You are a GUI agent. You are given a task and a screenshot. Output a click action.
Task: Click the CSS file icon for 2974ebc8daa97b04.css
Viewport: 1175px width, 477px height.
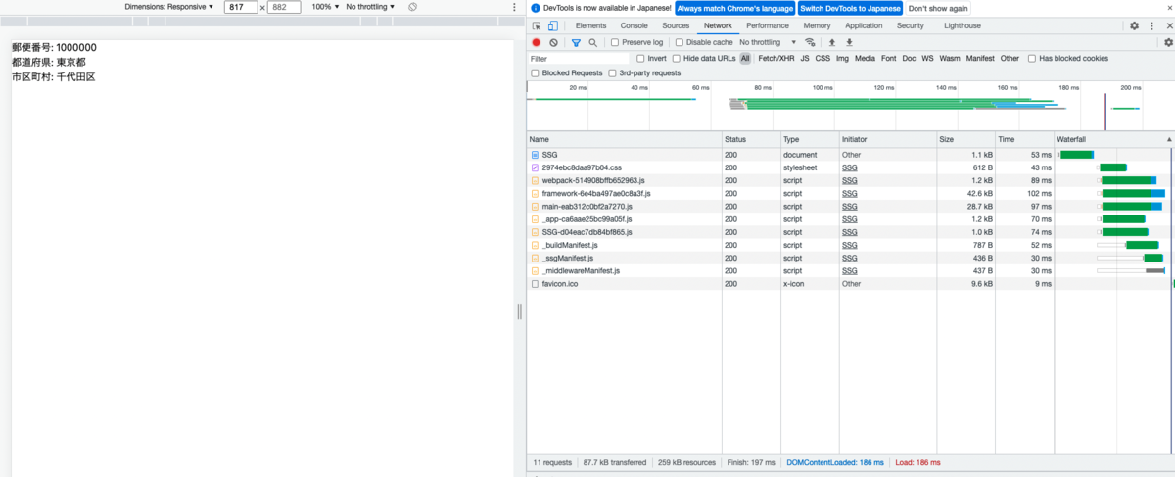pyautogui.click(x=535, y=167)
